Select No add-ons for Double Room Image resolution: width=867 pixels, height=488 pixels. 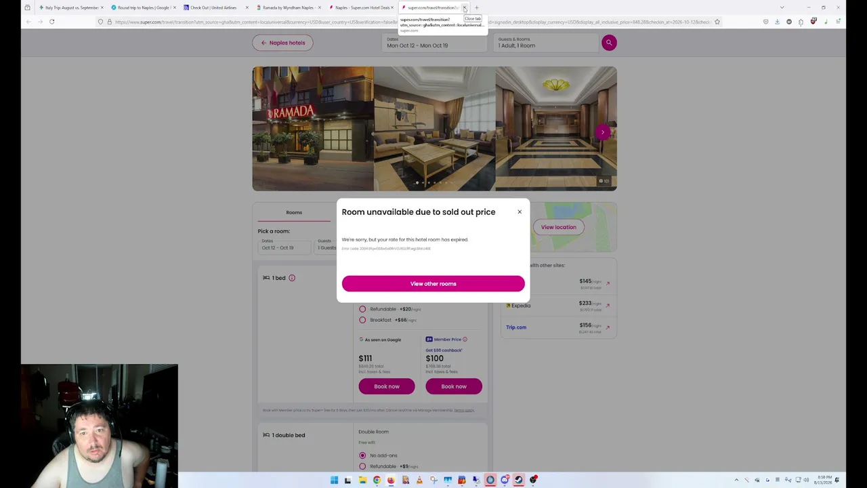(x=362, y=455)
